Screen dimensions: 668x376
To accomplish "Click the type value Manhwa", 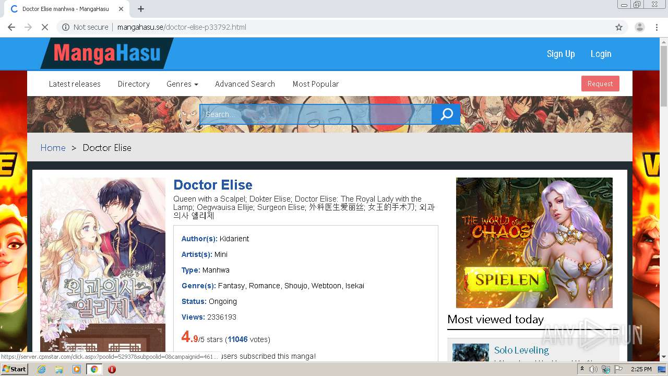I will click(216, 270).
